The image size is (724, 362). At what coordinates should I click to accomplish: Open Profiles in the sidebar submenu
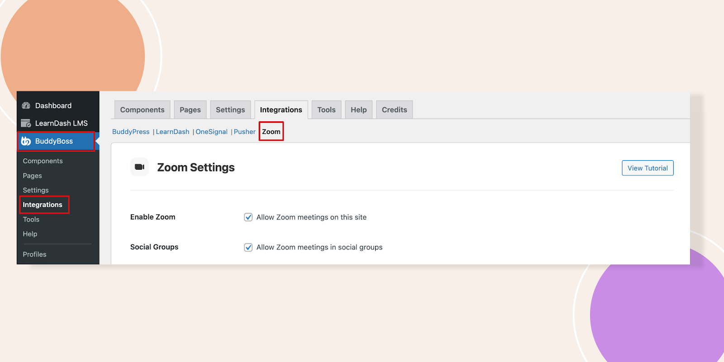pos(34,254)
